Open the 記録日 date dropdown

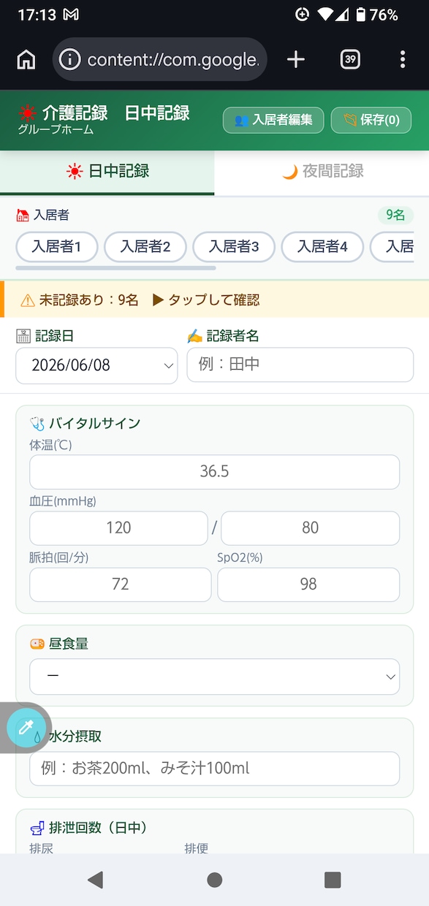click(x=96, y=365)
